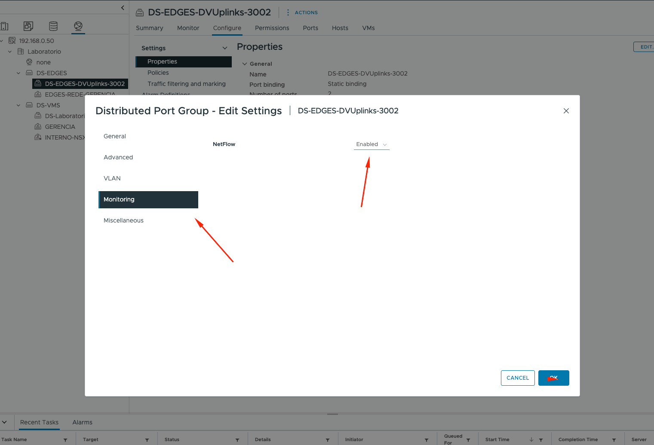Viewport: 654px width, 445px height.
Task: Open the Networking inventory view icon
Action: point(78,26)
